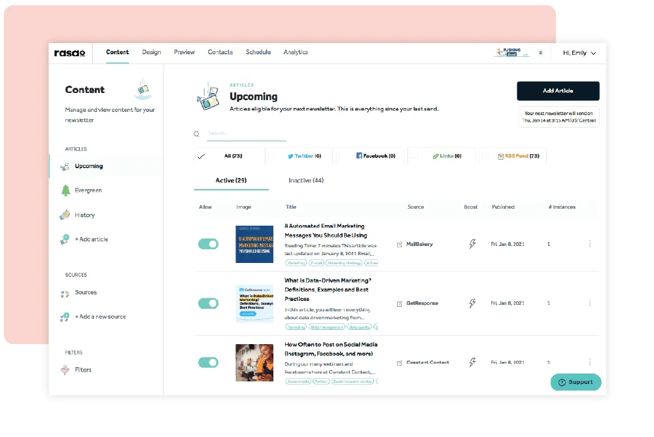Select the RSS Feed (73) filter checkbox
This screenshot has width=654, height=437.
485,156
